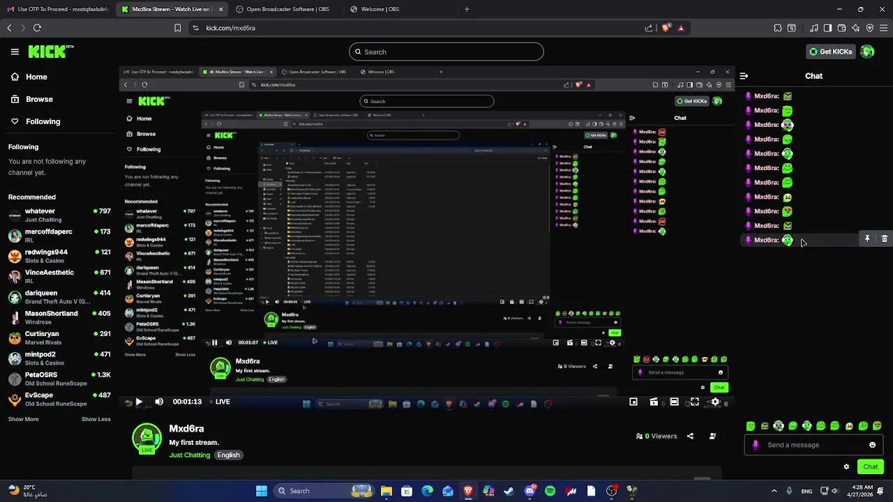Open browser main menu

(x=883, y=28)
